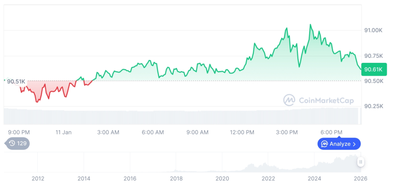
Task: Open the 129 events badge
Action: (17, 144)
